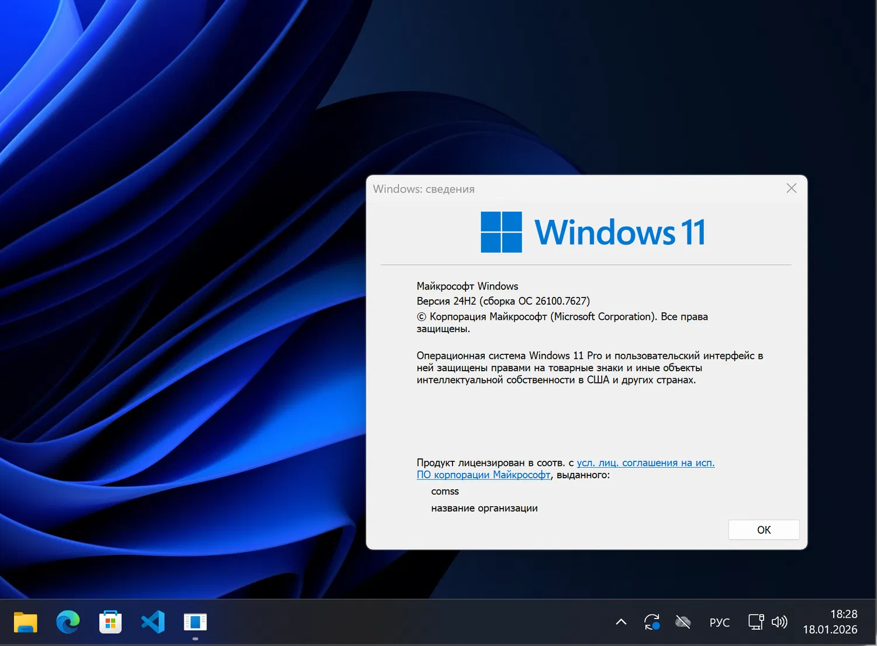Open the Microsoft Store app
Screen dimensions: 877x646
click(110, 622)
